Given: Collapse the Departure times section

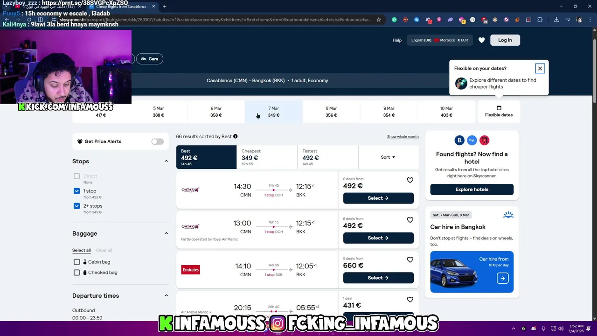Looking at the screenshot, I should (166, 295).
